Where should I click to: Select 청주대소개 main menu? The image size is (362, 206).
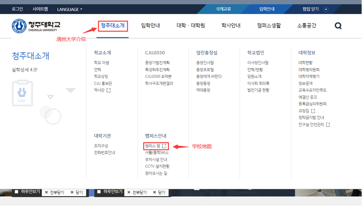click(113, 25)
